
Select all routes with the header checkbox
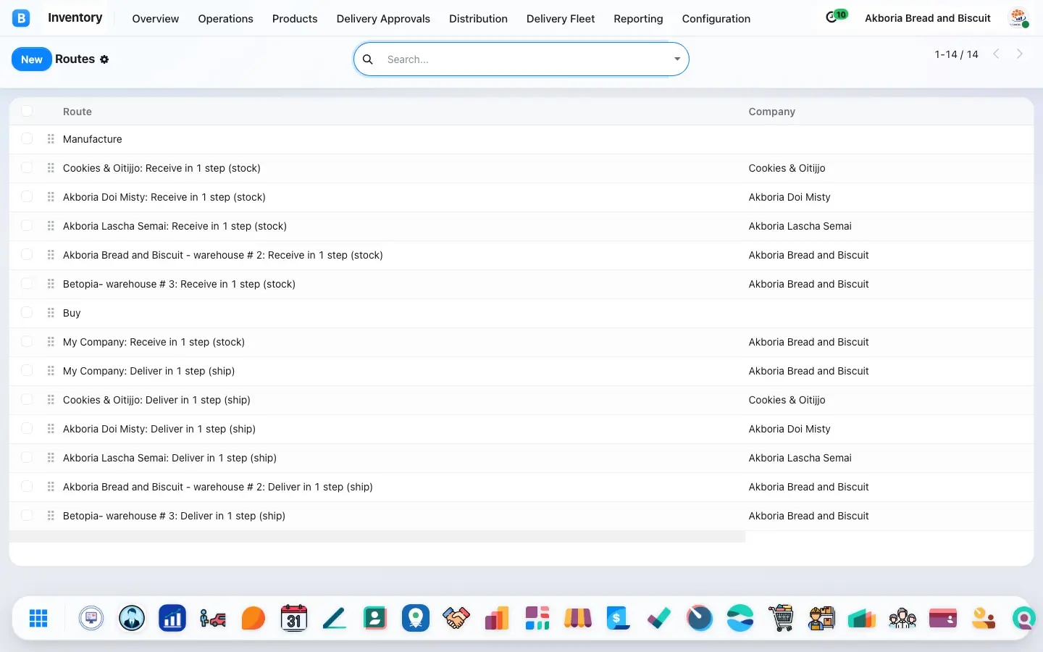27,111
